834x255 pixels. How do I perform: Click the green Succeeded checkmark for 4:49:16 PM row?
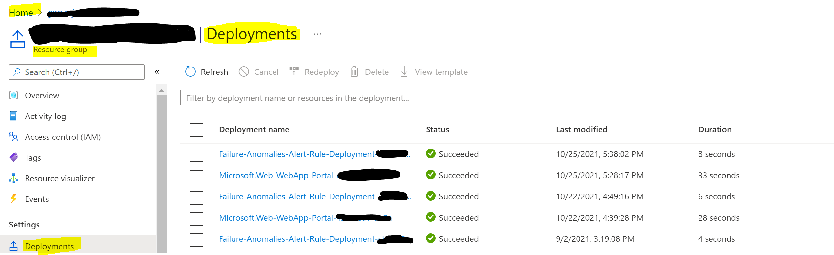(x=431, y=196)
